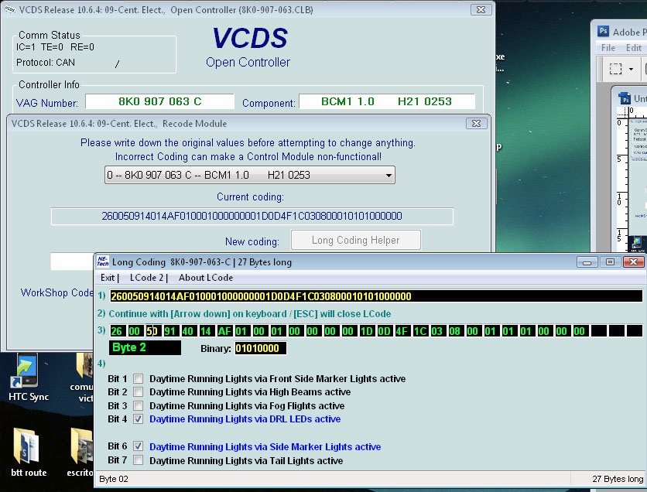The image size is (647, 492).
Task: Click the Binary value field 01010000
Action: click(x=260, y=348)
